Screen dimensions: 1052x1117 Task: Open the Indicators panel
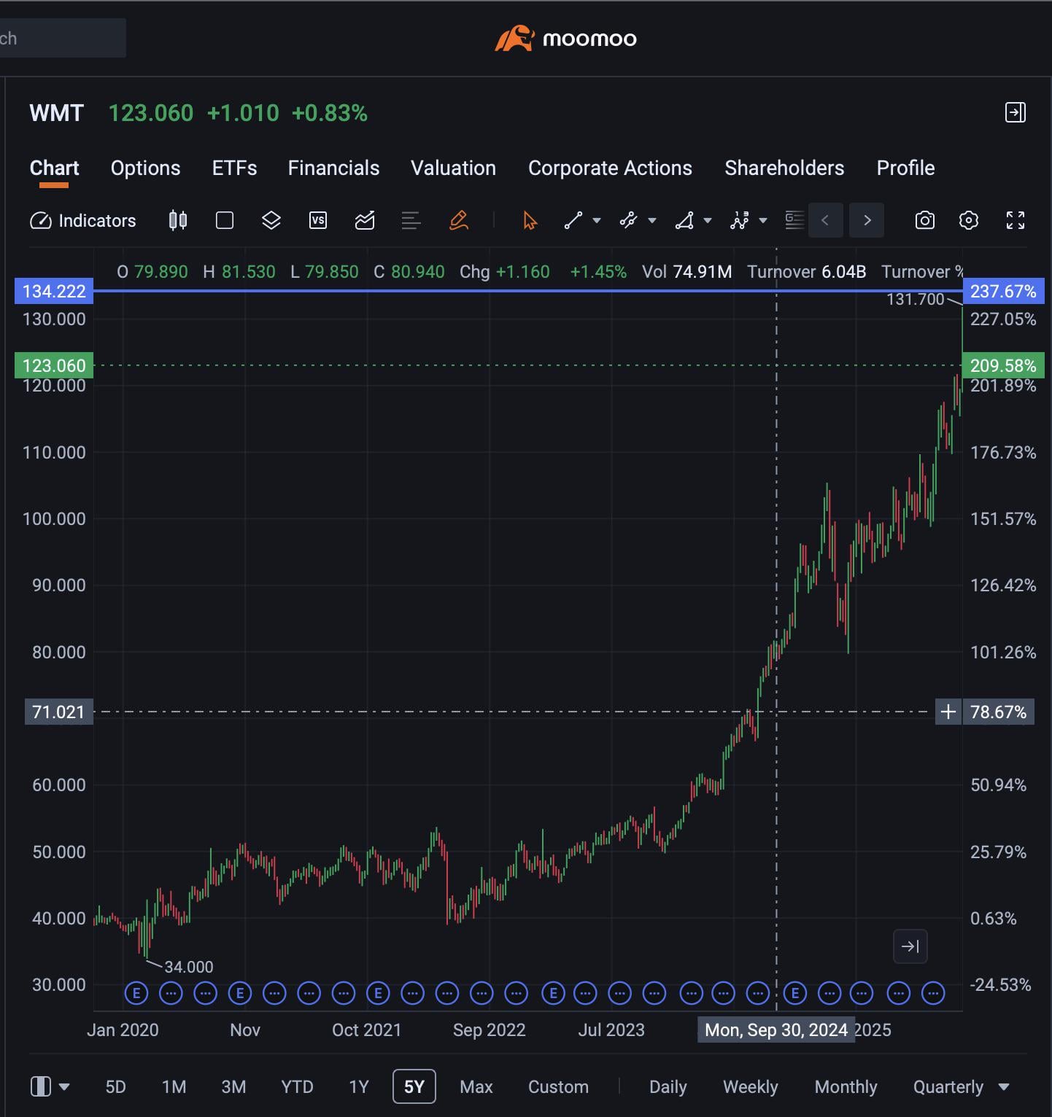[83, 220]
